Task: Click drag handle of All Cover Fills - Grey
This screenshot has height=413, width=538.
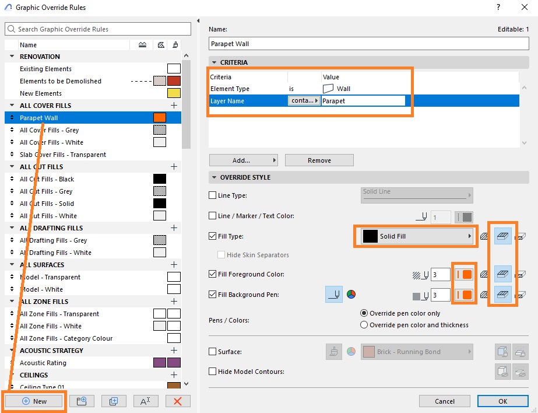Action: [12, 129]
